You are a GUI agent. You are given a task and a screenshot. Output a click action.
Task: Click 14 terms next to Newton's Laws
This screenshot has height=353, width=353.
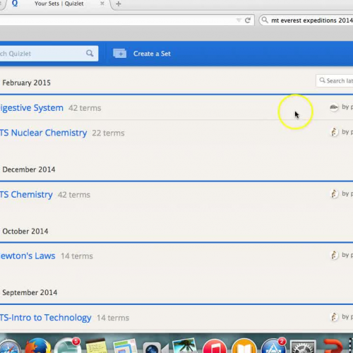(x=77, y=256)
